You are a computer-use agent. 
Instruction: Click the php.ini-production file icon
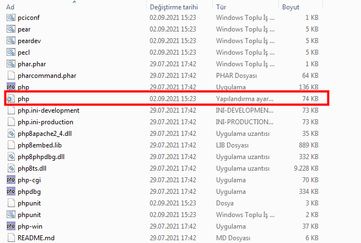click(x=11, y=122)
